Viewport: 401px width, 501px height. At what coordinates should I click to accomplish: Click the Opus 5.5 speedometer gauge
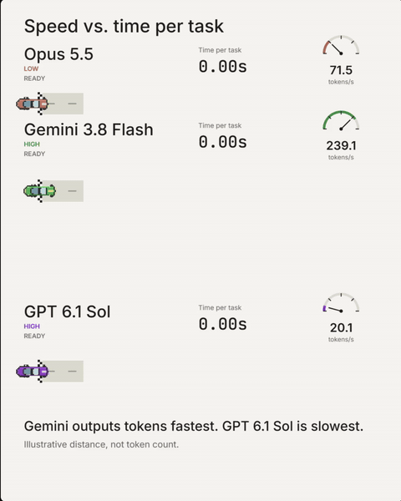[x=341, y=45]
